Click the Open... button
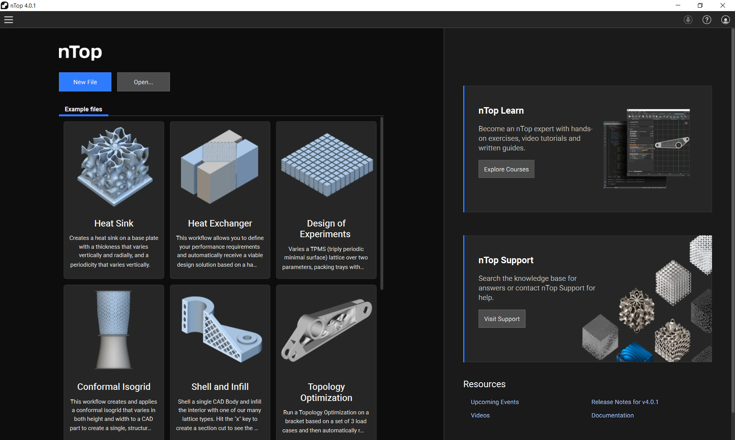Image resolution: width=735 pixels, height=440 pixels. click(x=143, y=82)
